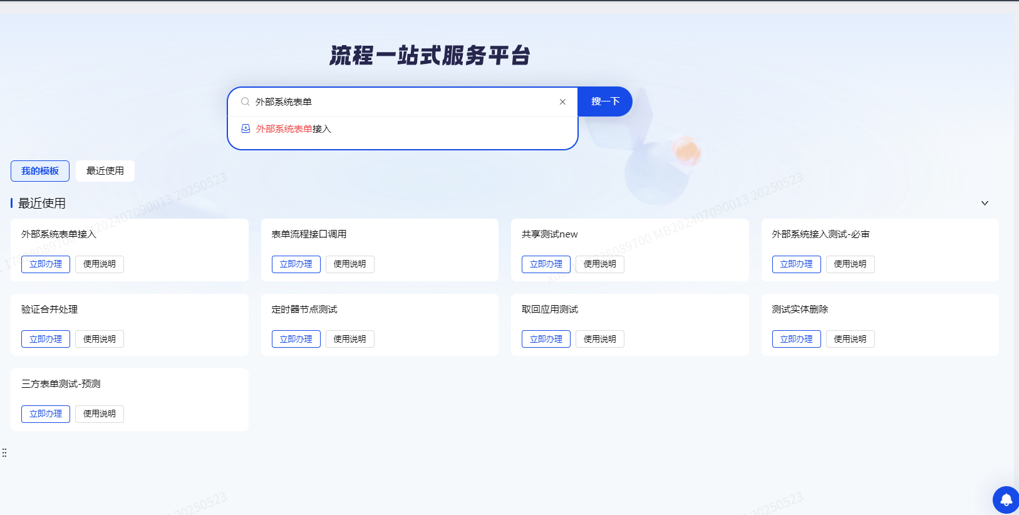1019x515 pixels.
Task: Open 使用说明 for 定时器节点测试 card
Action: coord(350,339)
